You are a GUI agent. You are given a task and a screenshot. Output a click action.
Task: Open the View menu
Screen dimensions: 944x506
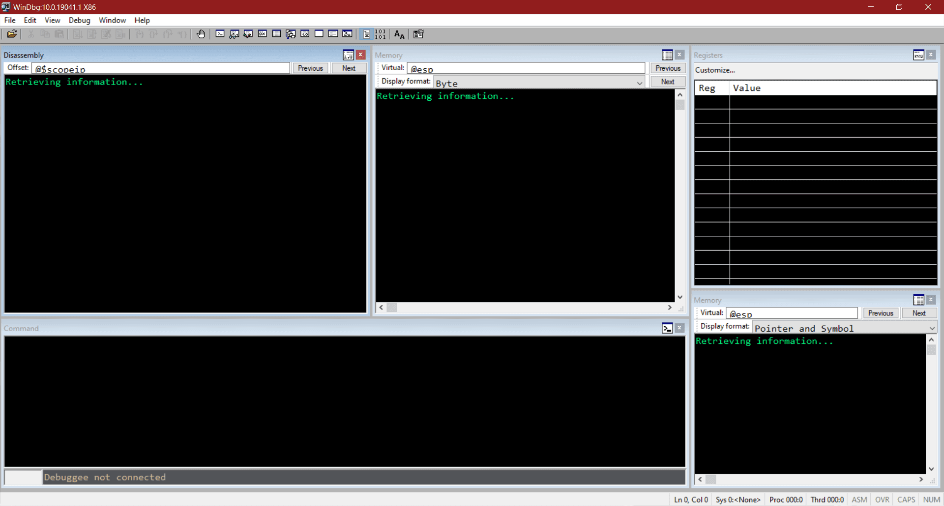pyautogui.click(x=52, y=20)
